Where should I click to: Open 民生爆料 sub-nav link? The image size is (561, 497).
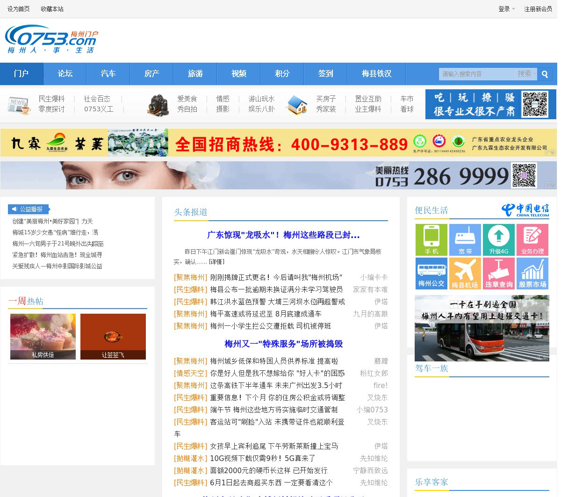(x=52, y=99)
